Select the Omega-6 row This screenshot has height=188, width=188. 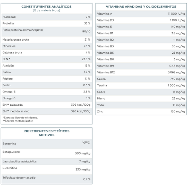click(x=47, y=92)
